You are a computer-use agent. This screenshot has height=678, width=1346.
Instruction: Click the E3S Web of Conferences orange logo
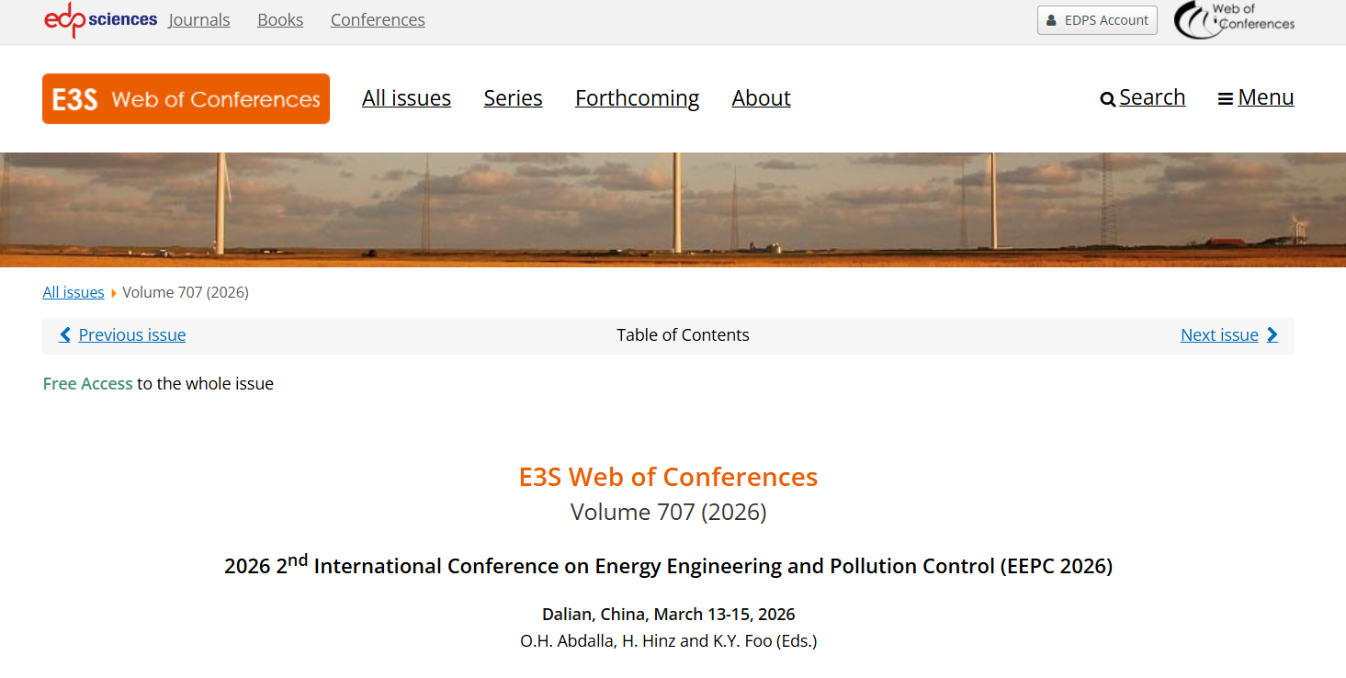click(186, 98)
